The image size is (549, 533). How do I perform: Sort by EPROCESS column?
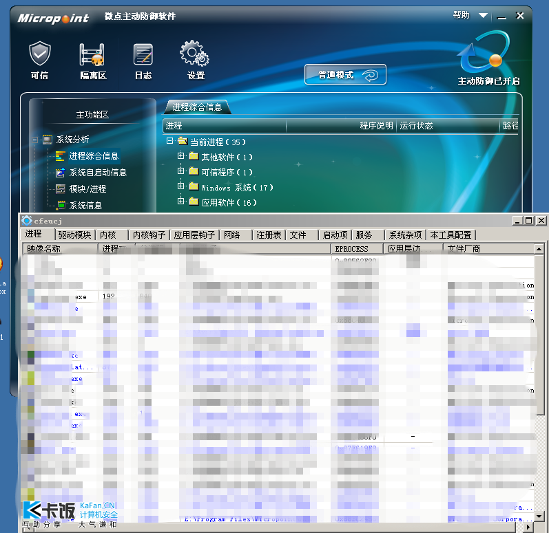point(357,249)
